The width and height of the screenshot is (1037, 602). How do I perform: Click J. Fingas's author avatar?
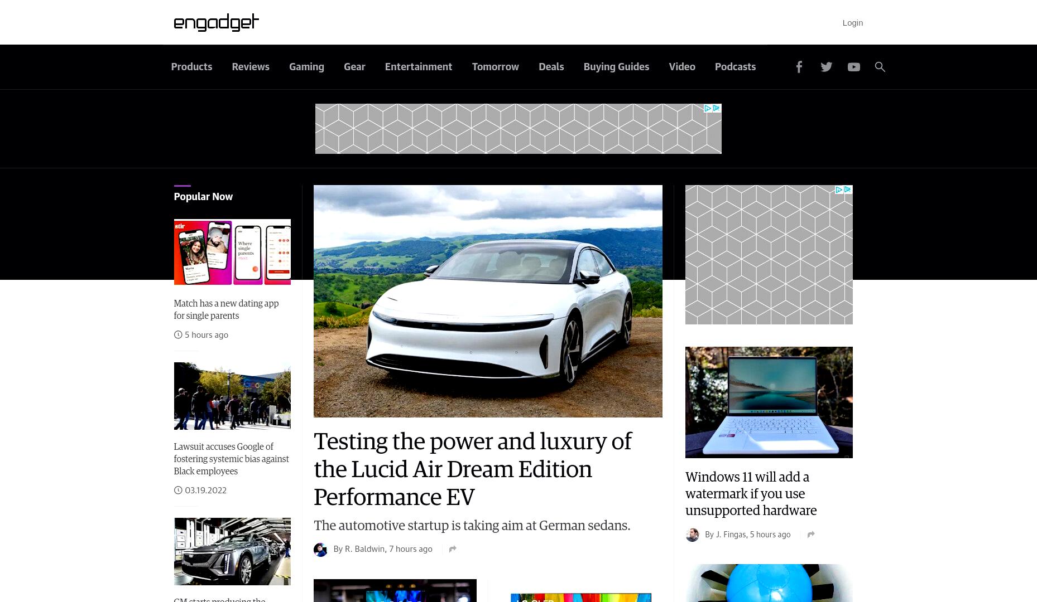point(692,535)
